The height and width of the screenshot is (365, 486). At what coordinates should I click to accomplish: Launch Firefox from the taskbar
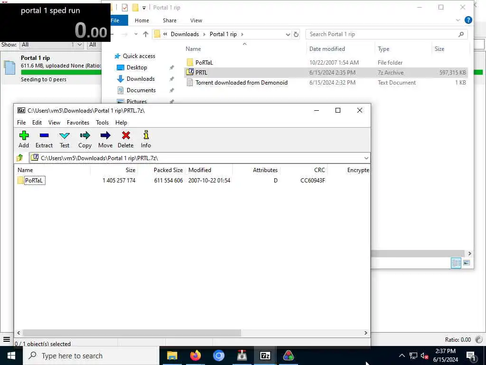(x=195, y=355)
